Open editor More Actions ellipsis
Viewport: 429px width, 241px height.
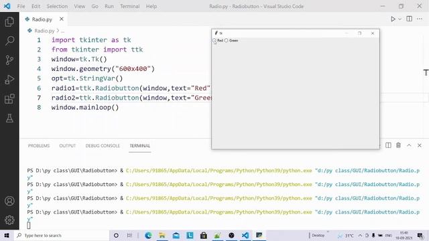click(x=420, y=19)
